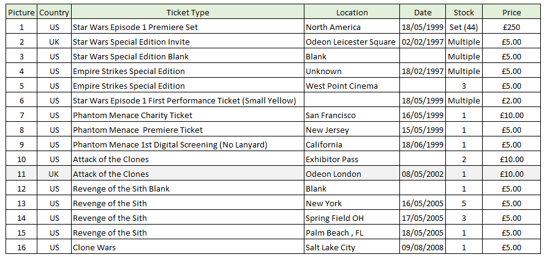Click the Exhibitor Pass location cell
Viewport: 547px width, 257px height.
352,159
